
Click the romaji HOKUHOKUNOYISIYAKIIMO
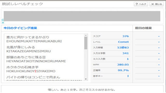(x=31, y=71)
